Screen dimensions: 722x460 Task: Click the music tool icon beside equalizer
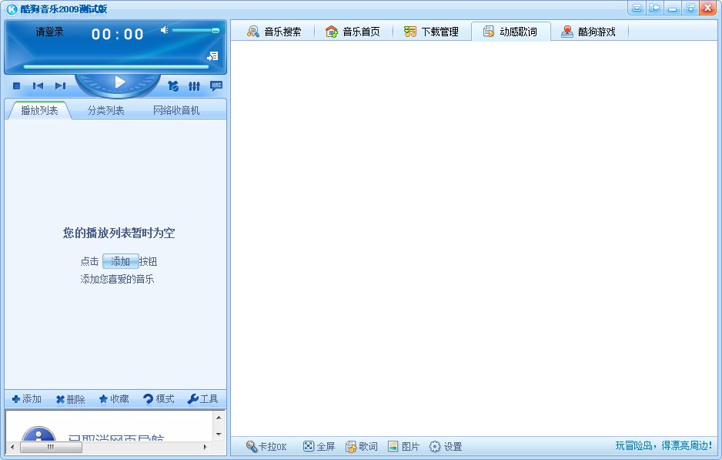click(x=173, y=86)
